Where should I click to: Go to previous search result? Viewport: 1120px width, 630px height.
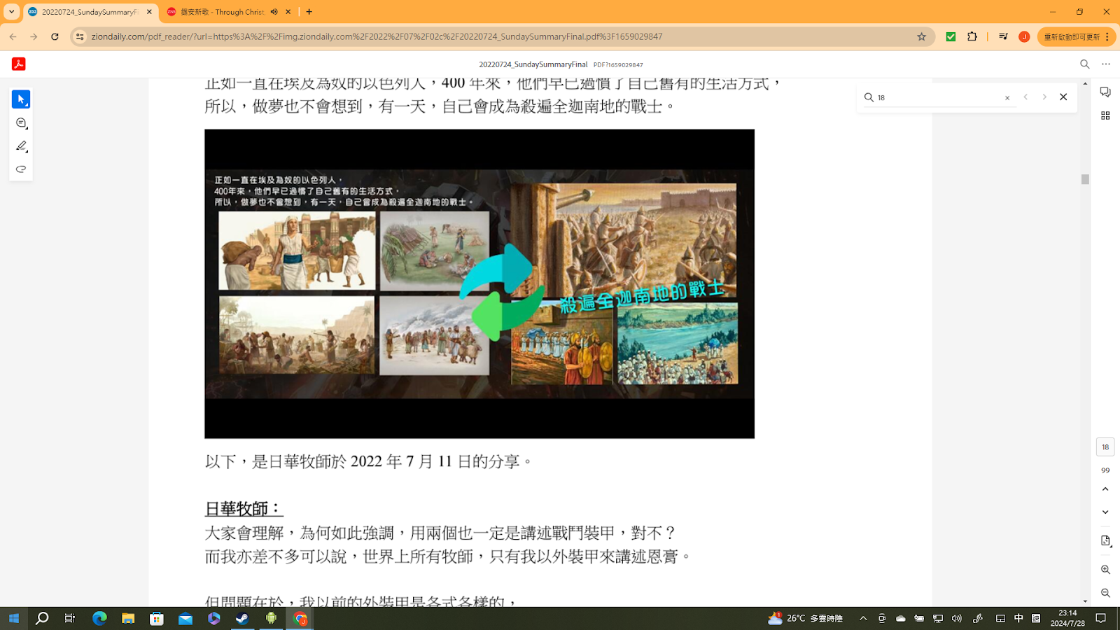click(1025, 97)
